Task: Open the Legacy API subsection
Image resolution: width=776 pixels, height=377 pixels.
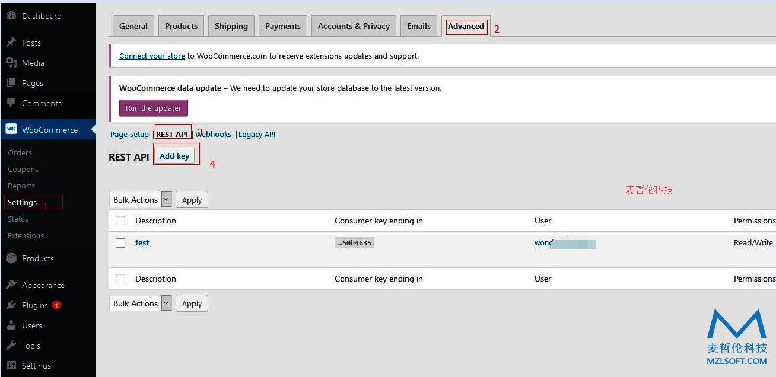Action: (x=257, y=134)
